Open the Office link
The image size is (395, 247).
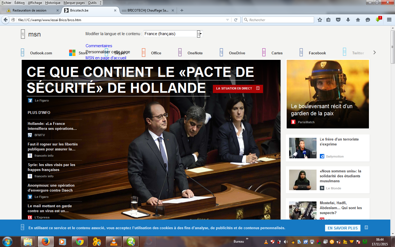(156, 53)
